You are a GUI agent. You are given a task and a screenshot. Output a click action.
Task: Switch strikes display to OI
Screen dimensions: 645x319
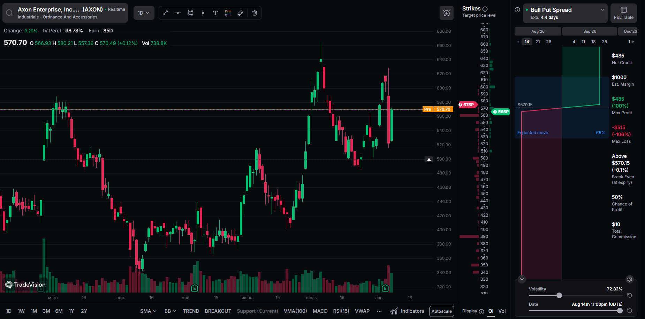[491, 311]
